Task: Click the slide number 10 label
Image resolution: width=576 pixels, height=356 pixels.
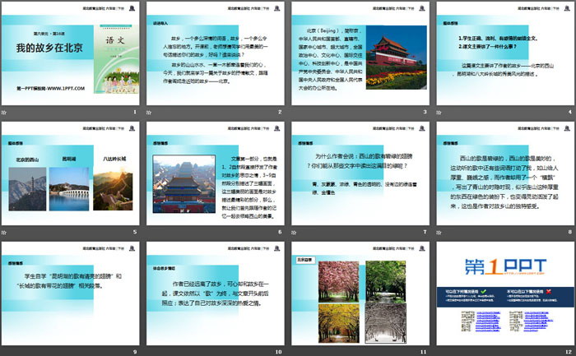Action: pyautogui.click(x=278, y=352)
